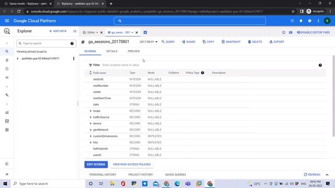Expand the bottom history panel chevron
This screenshot has width=335, height=188.
(327, 174)
